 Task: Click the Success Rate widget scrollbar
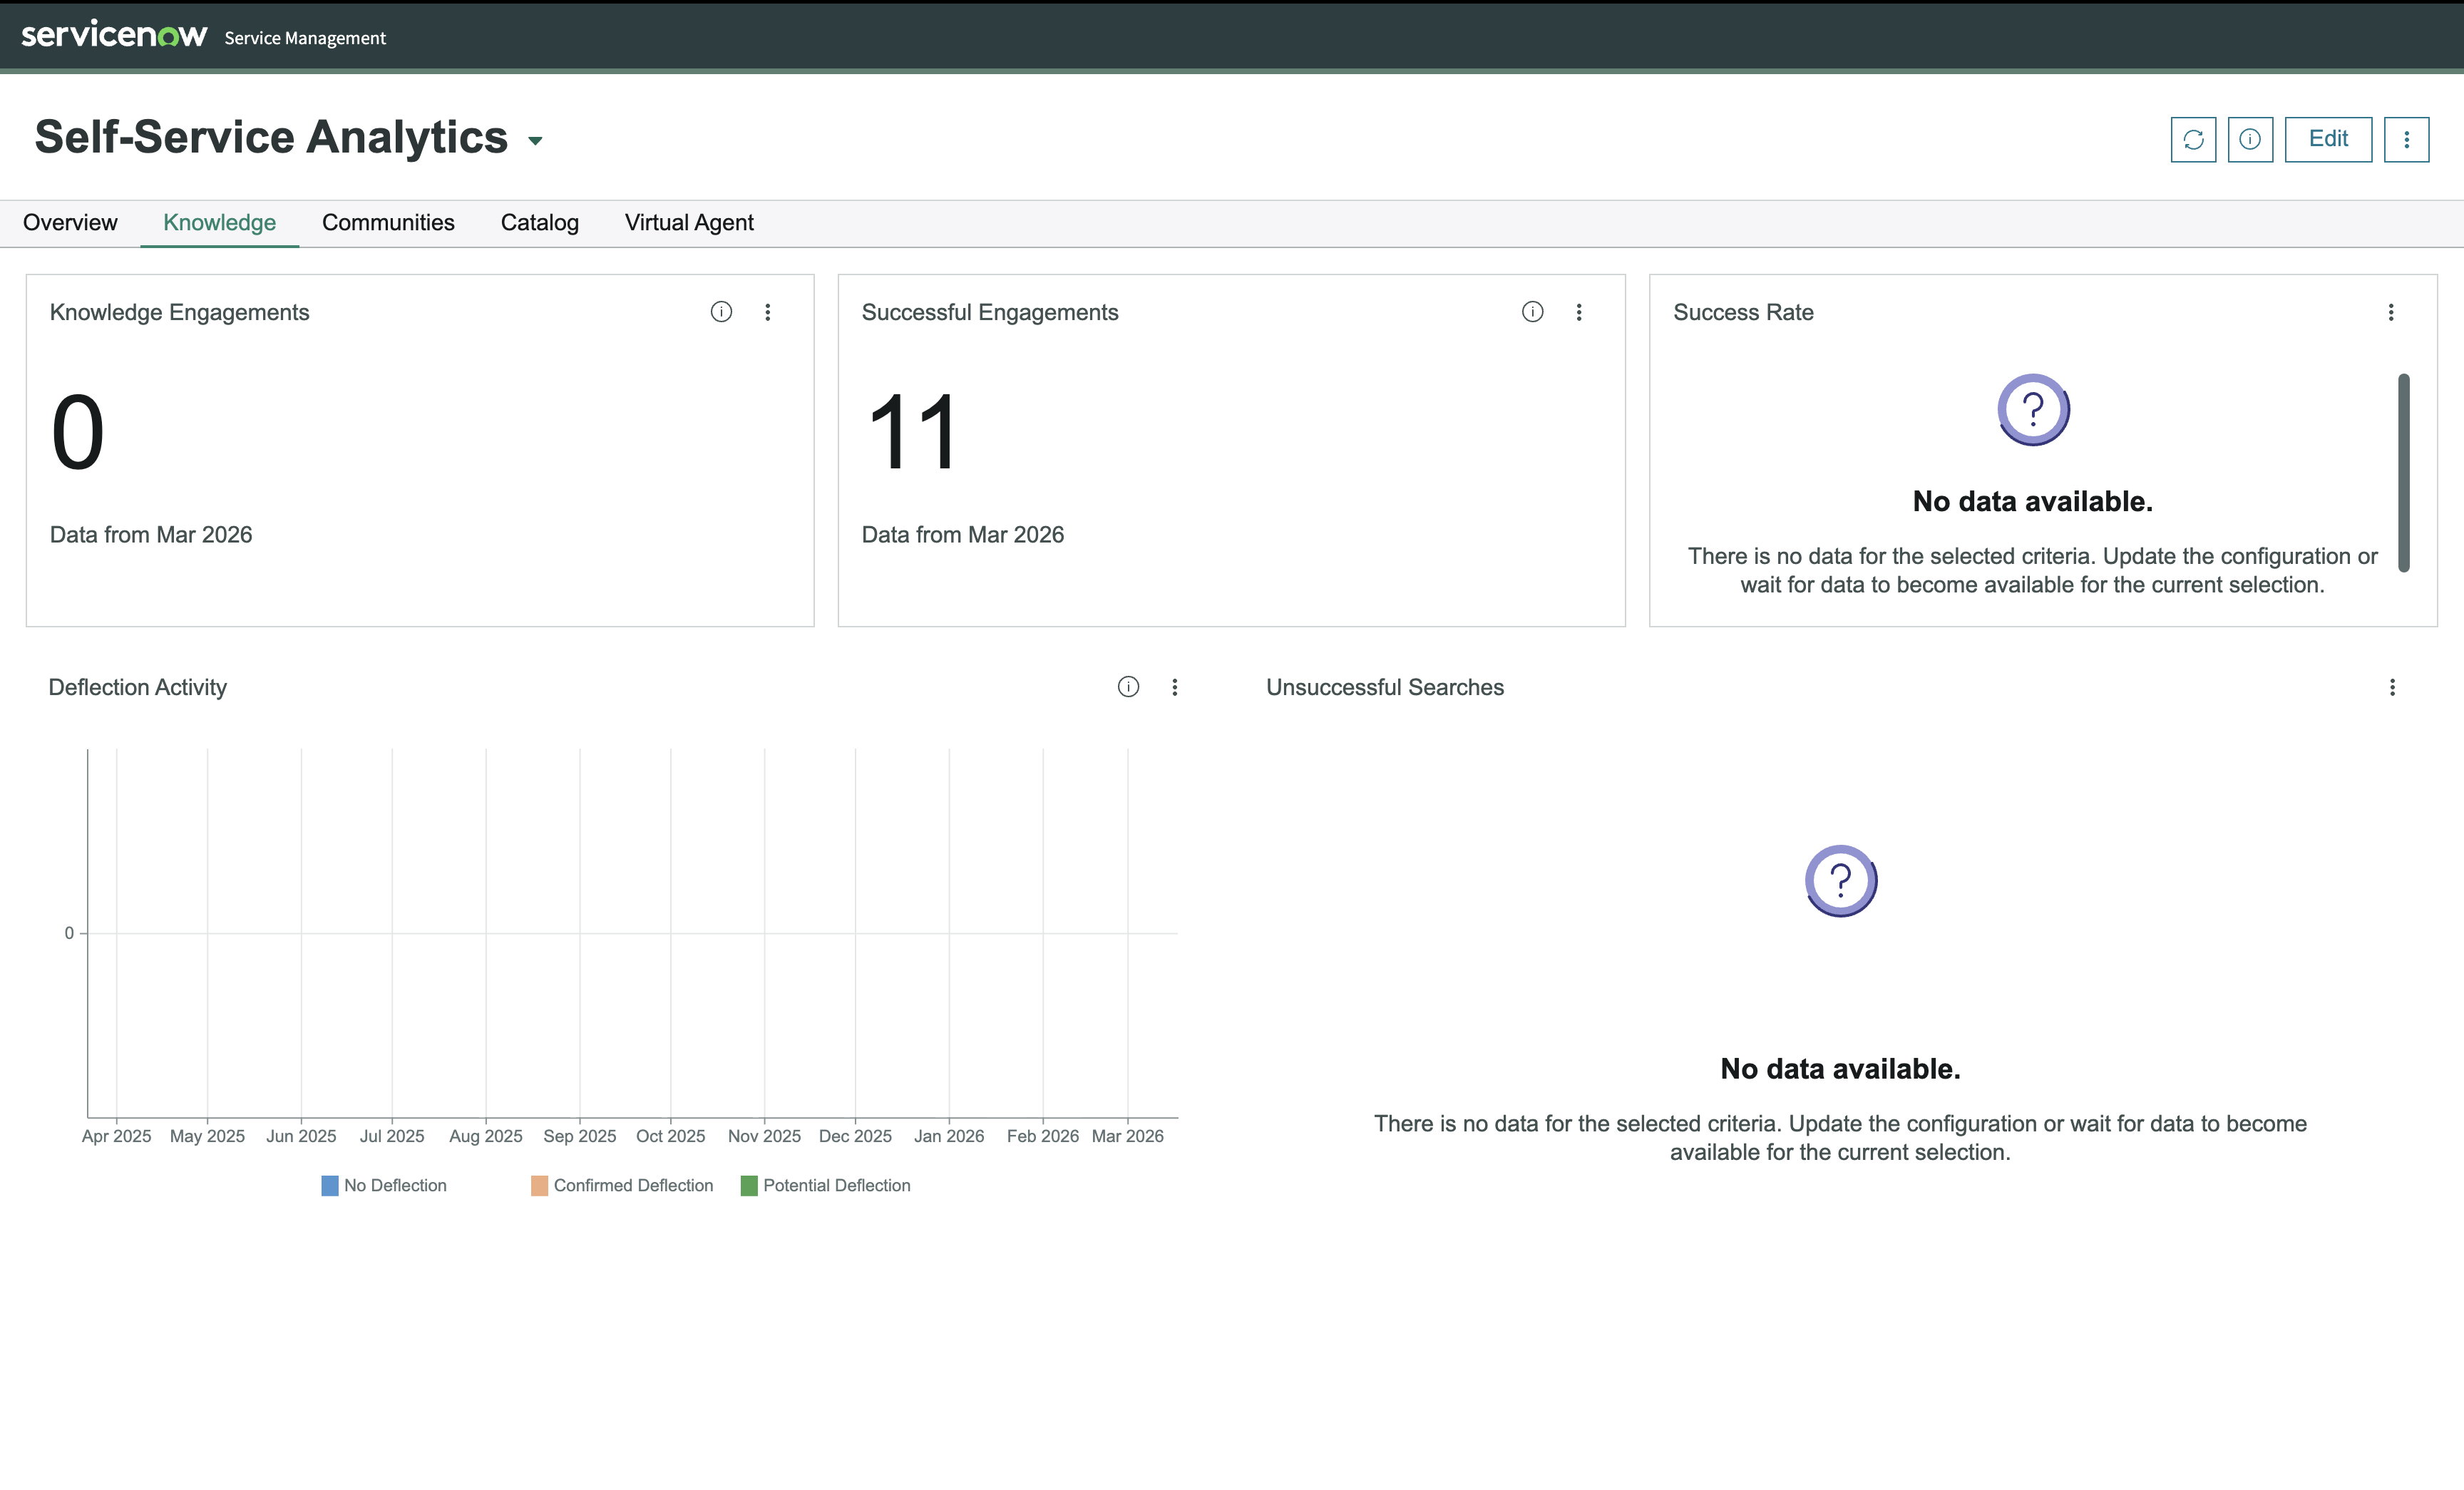[x=2404, y=473]
